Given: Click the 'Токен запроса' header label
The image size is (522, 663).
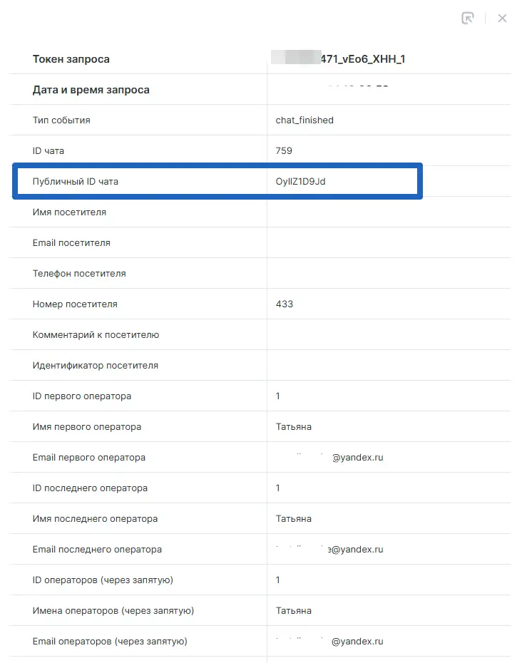Looking at the screenshot, I should click(x=71, y=59).
